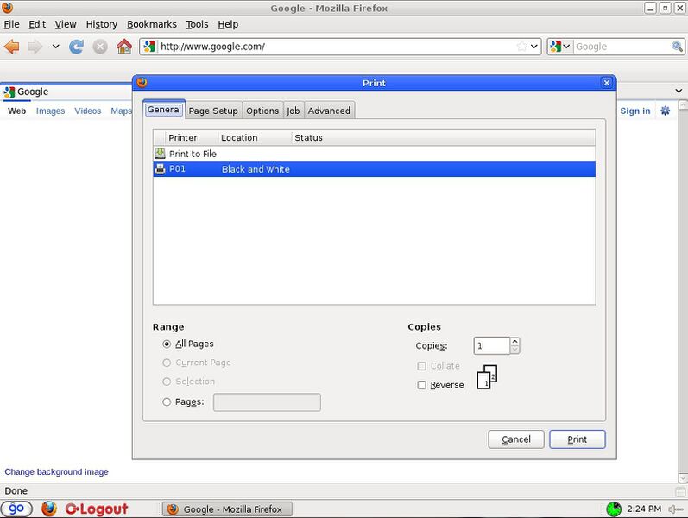688x518 pixels.
Task: Go back with the orange Back arrow
Action: coord(12,46)
